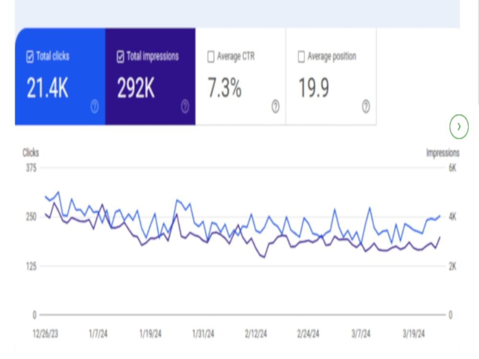Click the 1/31/24 date label
Viewport: 479px width, 359px height.
203,334
